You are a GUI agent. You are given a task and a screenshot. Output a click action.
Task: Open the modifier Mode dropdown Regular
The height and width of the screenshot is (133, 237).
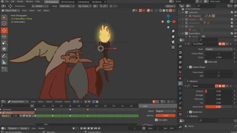pyautogui.click(x=219, y=49)
